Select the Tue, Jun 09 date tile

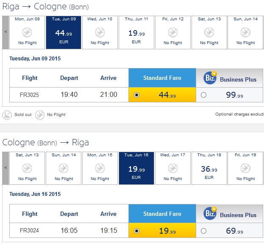click(x=64, y=32)
